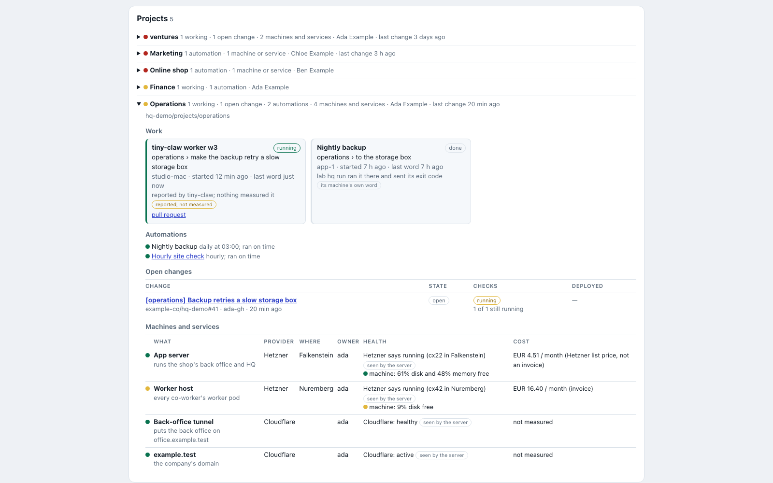Click the yellow status dot beside Operations
773x483 pixels.
(x=145, y=104)
